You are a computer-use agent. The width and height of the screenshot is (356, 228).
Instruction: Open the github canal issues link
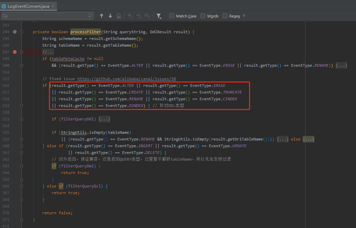click(126, 79)
